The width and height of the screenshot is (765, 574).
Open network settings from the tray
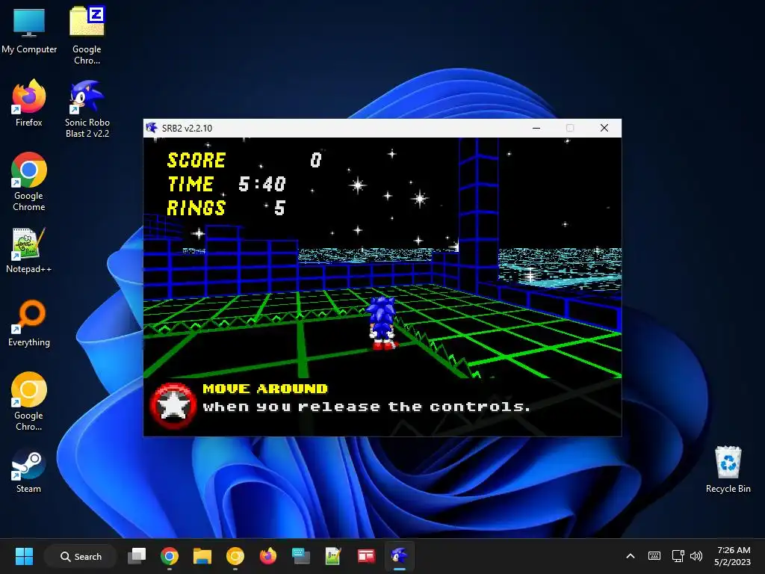pos(678,556)
